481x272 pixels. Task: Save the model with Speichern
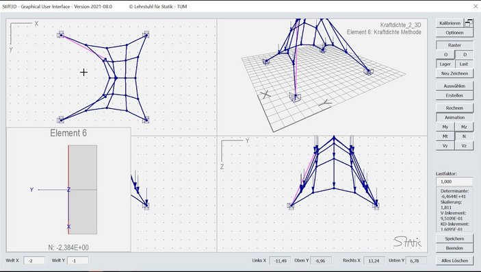(454, 238)
